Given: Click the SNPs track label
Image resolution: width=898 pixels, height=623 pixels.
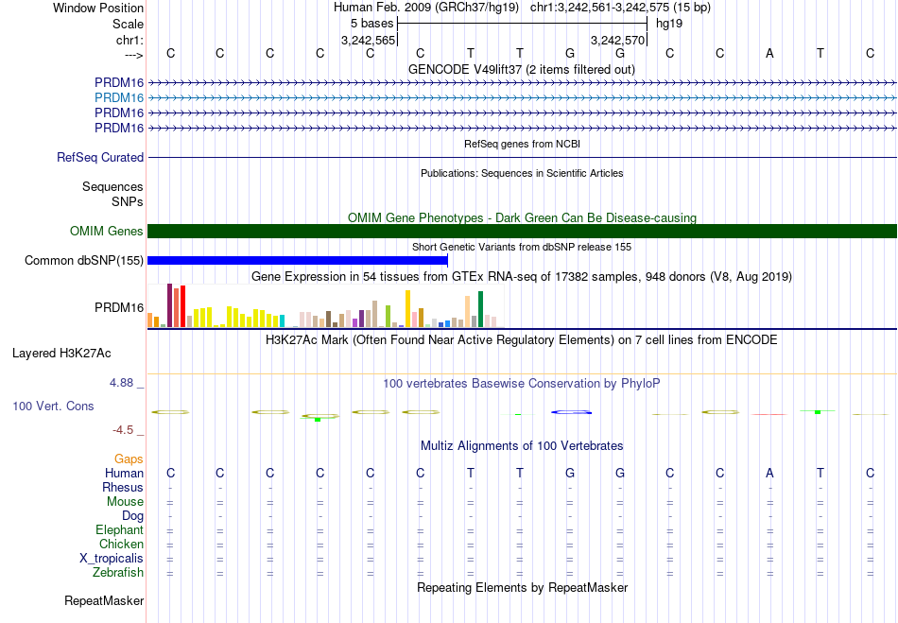Looking at the screenshot, I should coord(128,201).
